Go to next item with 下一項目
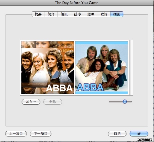The image size is (154, 142). pos(40,134)
